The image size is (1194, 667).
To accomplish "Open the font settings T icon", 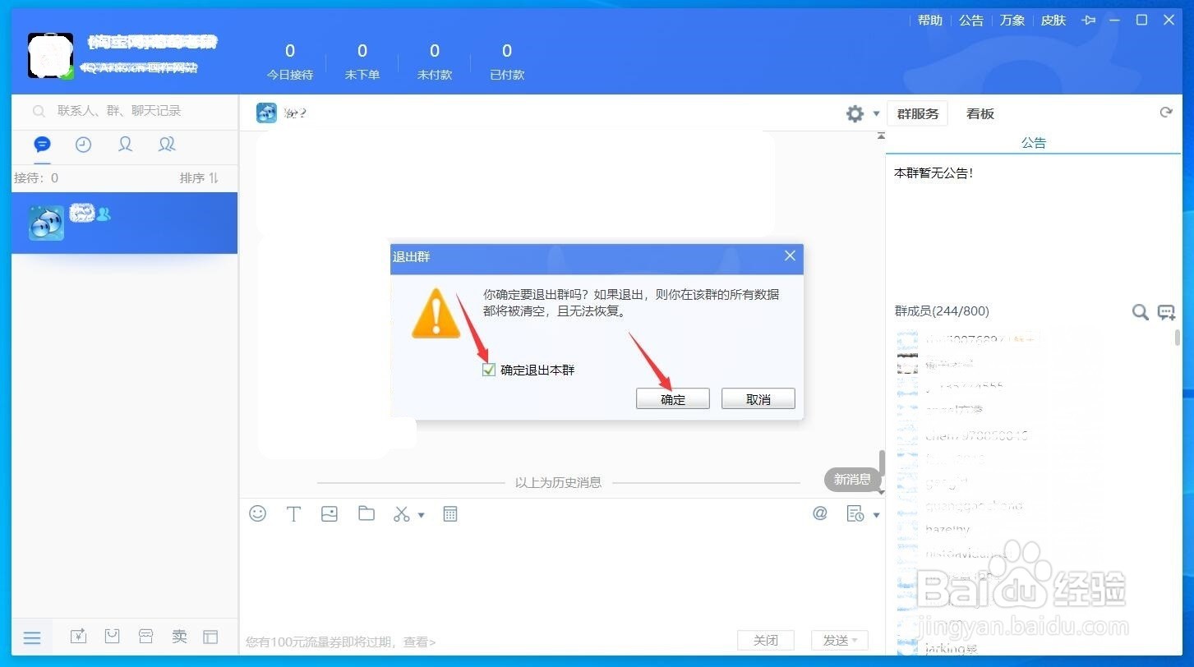I will 293,514.
